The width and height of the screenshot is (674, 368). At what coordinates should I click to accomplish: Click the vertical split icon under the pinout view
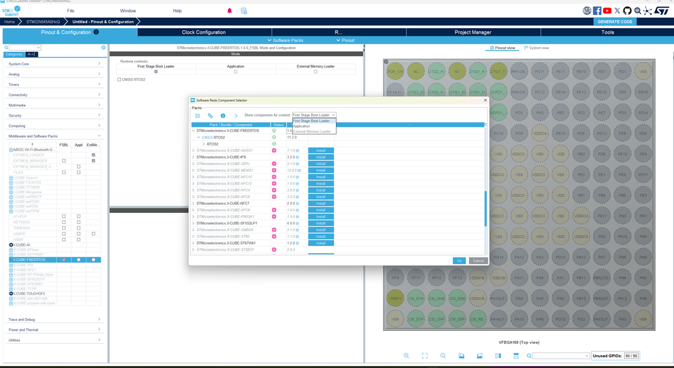pos(498,356)
